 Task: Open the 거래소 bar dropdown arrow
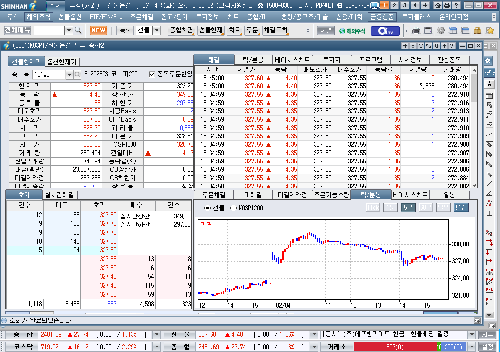point(472,347)
